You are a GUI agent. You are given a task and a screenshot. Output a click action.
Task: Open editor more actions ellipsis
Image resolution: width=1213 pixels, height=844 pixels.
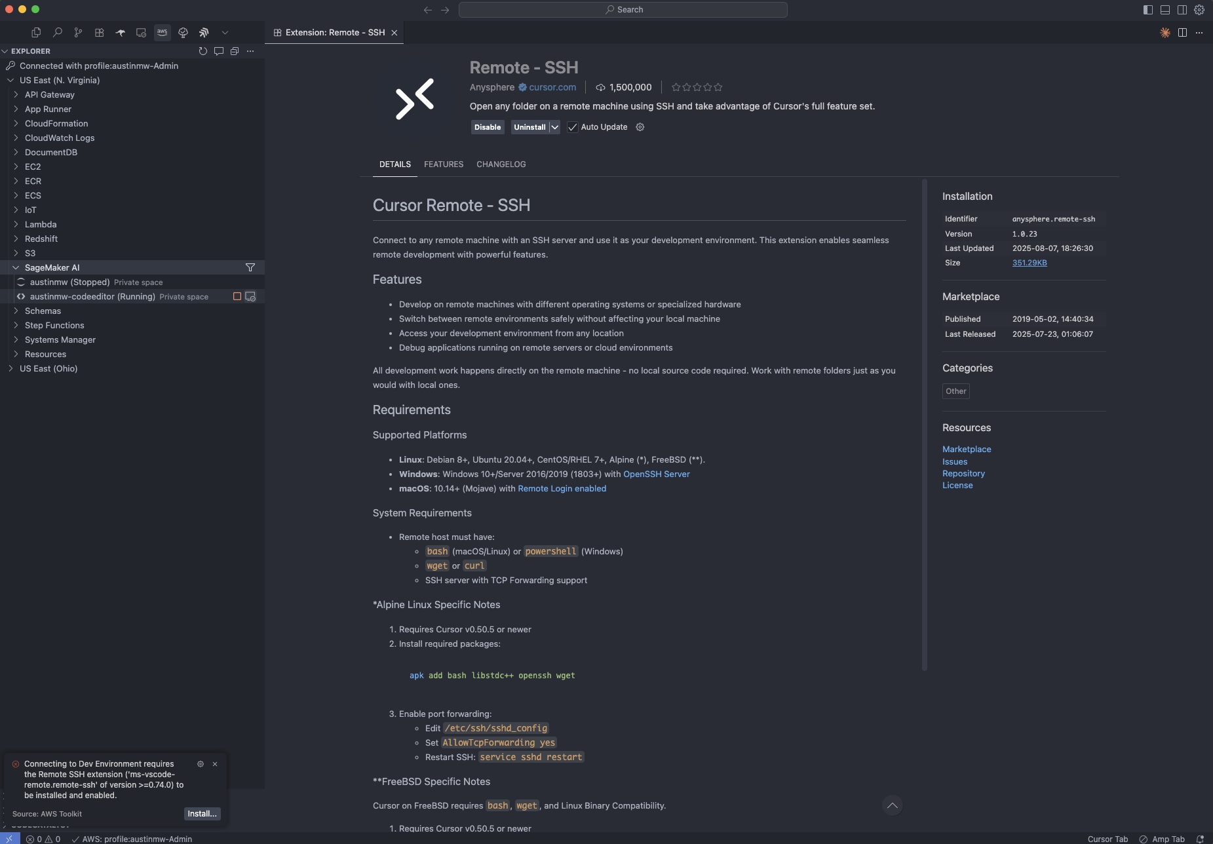(1199, 33)
